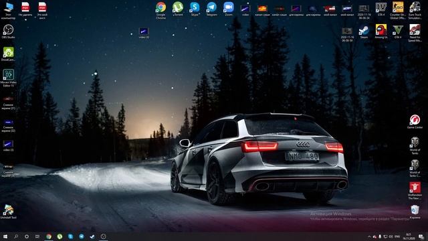Launch the Zoom desktop shortcut
Viewport: 428px width, 241px height.
229,9
